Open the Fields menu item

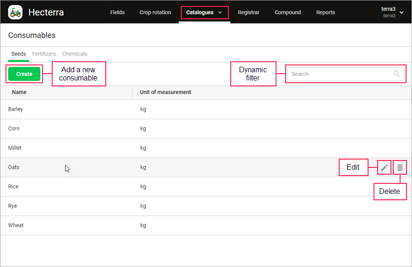click(117, 12)
